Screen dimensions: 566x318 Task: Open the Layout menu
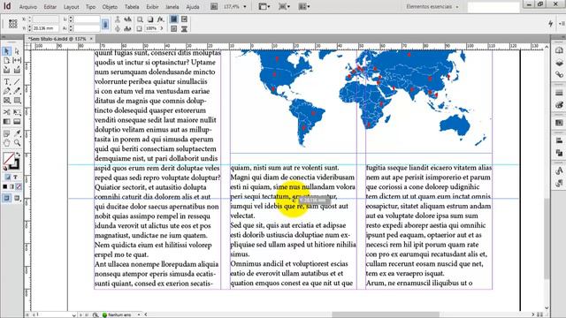pyautogui.click(x=71, y=7)
